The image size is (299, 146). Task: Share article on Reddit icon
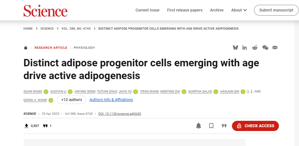(x=255, y=47)
